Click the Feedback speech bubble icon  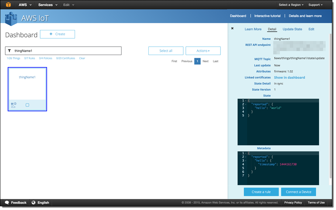[x=7, y=203]
